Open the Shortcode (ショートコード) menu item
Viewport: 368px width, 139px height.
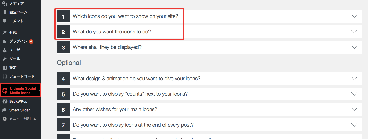tap(22, 76)
